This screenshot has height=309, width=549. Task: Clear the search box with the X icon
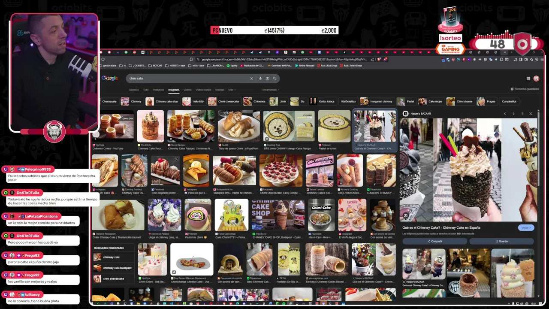point(252,79)
